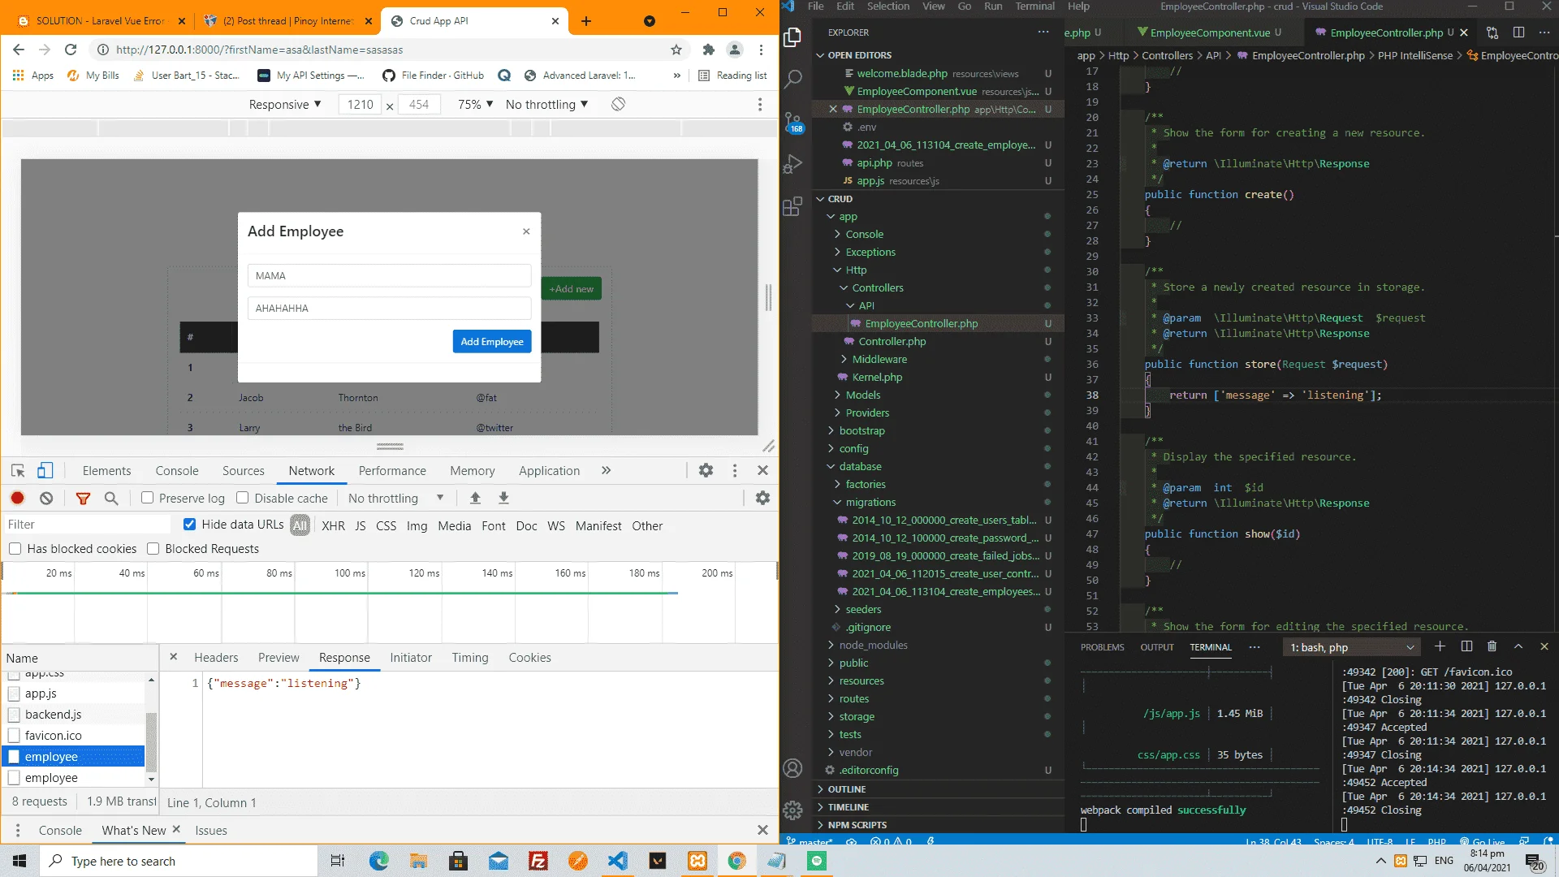Image resolution: width=1559 pixels, height=877 pixels.
Task: Open 75% zoom dropdown
Action: pyautogui.click(x=475, y=104)
